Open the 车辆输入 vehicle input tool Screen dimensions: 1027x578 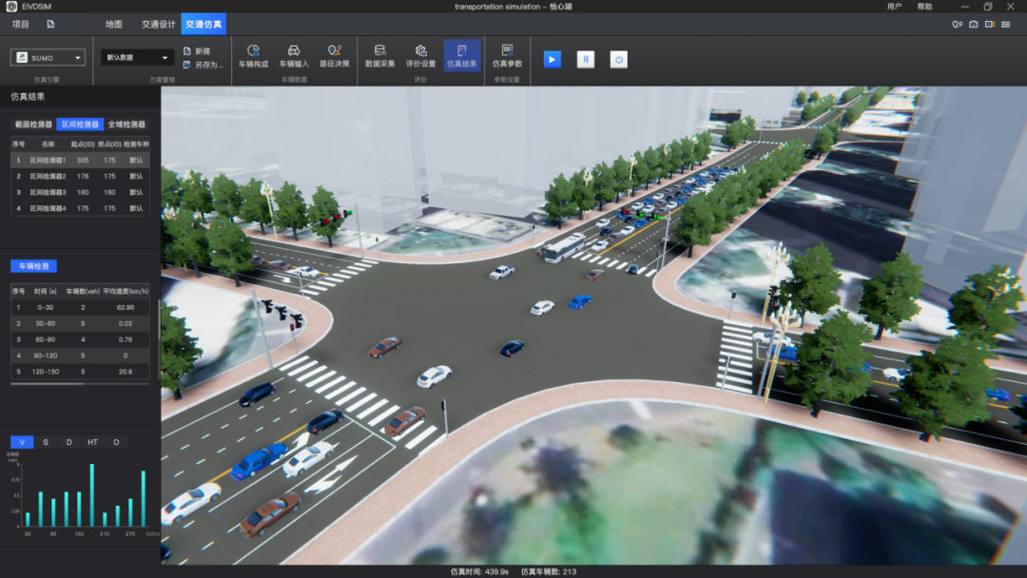point(294,56)
